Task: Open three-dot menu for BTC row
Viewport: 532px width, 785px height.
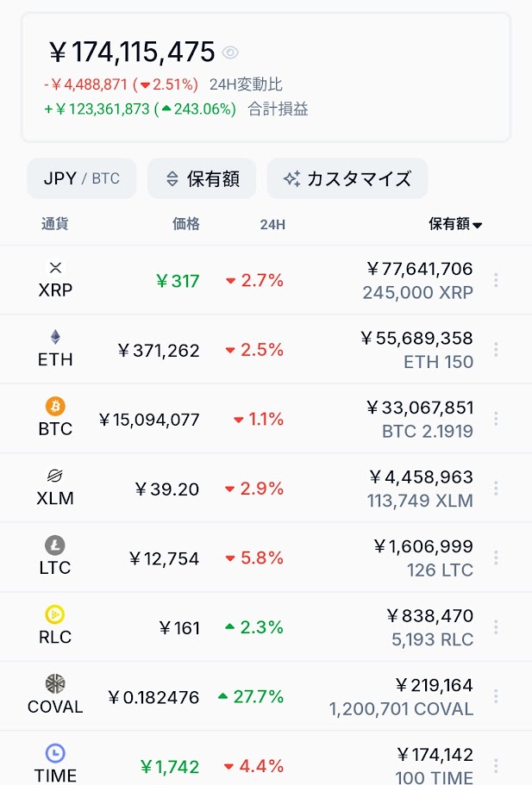Action: [x=496, y=419]
